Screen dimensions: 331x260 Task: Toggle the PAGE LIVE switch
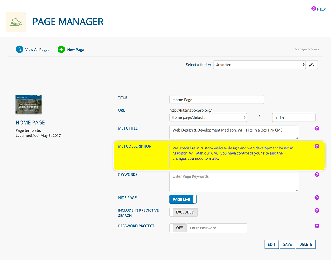pos(183,199)
